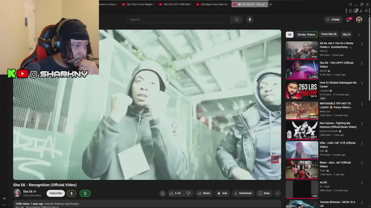Open the account avatar menu

(359, 20)
